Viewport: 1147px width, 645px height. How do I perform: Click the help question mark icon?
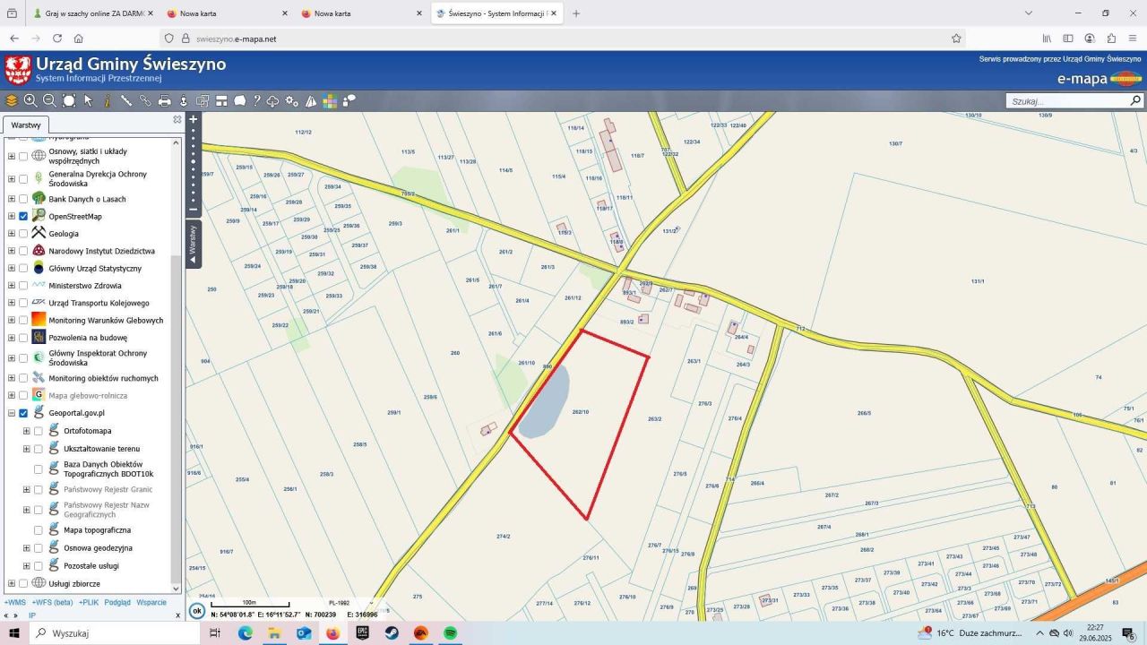point(256,101)
